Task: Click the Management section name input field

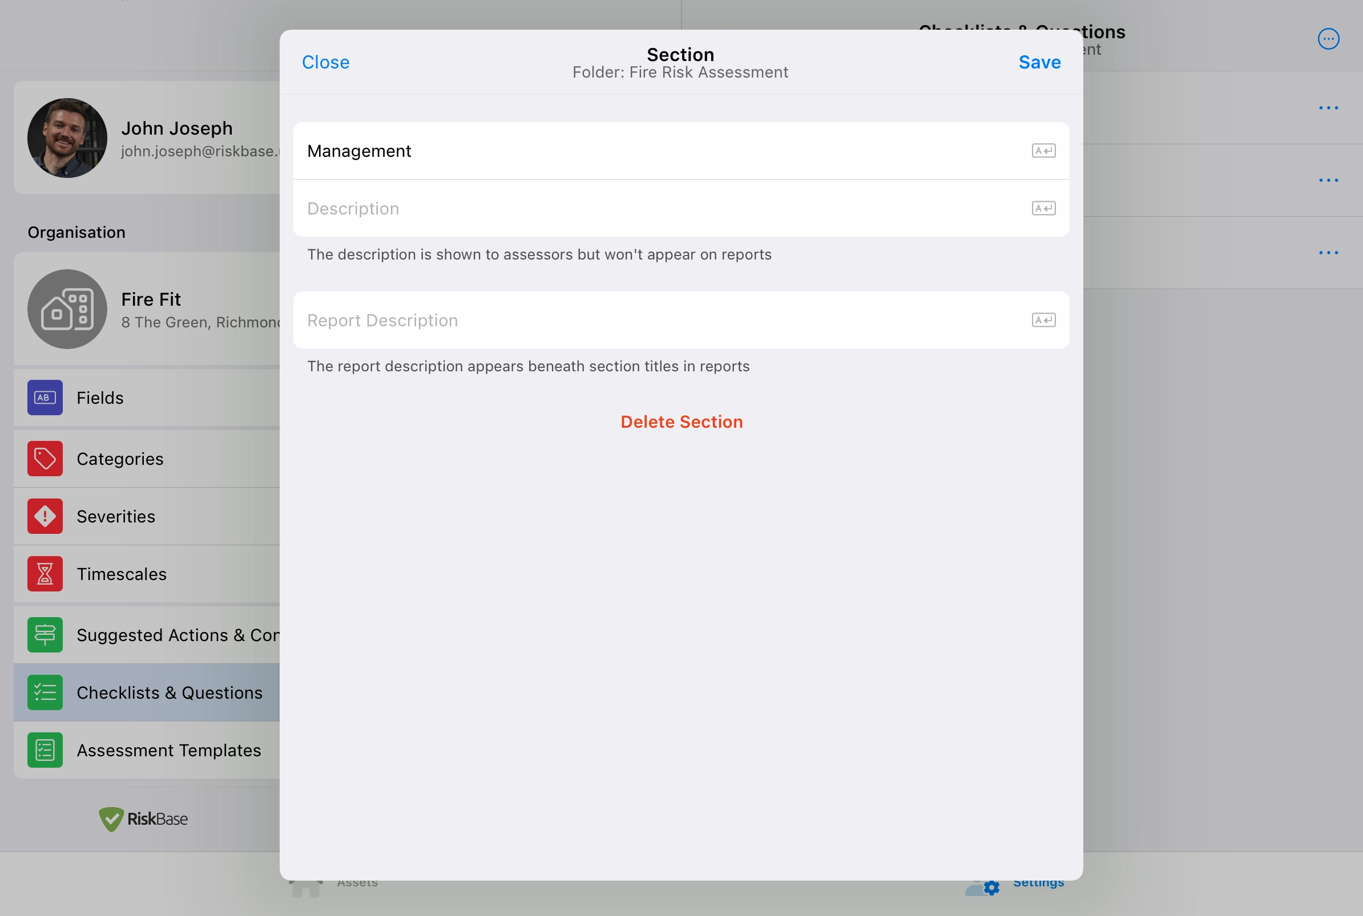Action: tap(679, 150)
